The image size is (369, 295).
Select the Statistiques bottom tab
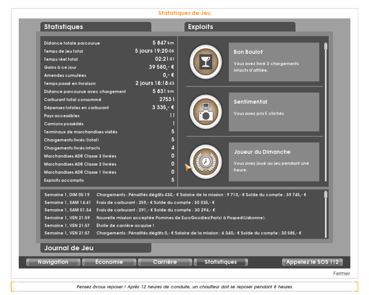coord(221,262)
